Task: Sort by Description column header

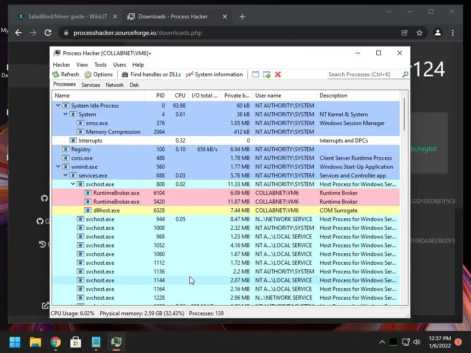Action: click(358, 96)
